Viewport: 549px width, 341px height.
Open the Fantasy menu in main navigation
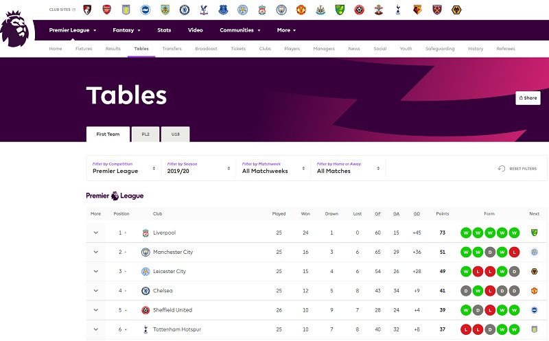126,30
